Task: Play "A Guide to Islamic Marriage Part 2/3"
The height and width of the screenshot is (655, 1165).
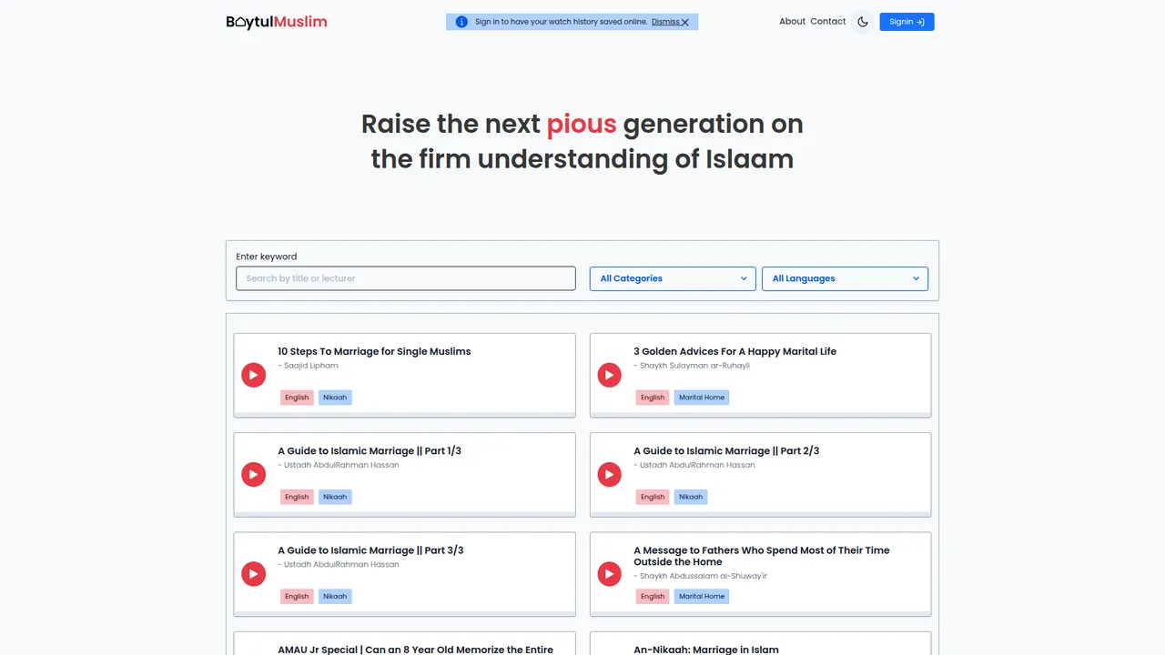Action: click(609, 474)
